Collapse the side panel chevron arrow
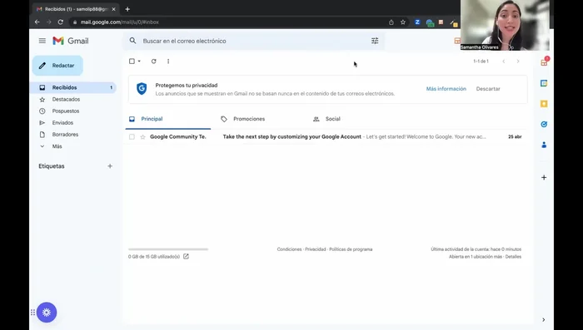The width and height of the screenshot is (583, 330). point(544,319)
